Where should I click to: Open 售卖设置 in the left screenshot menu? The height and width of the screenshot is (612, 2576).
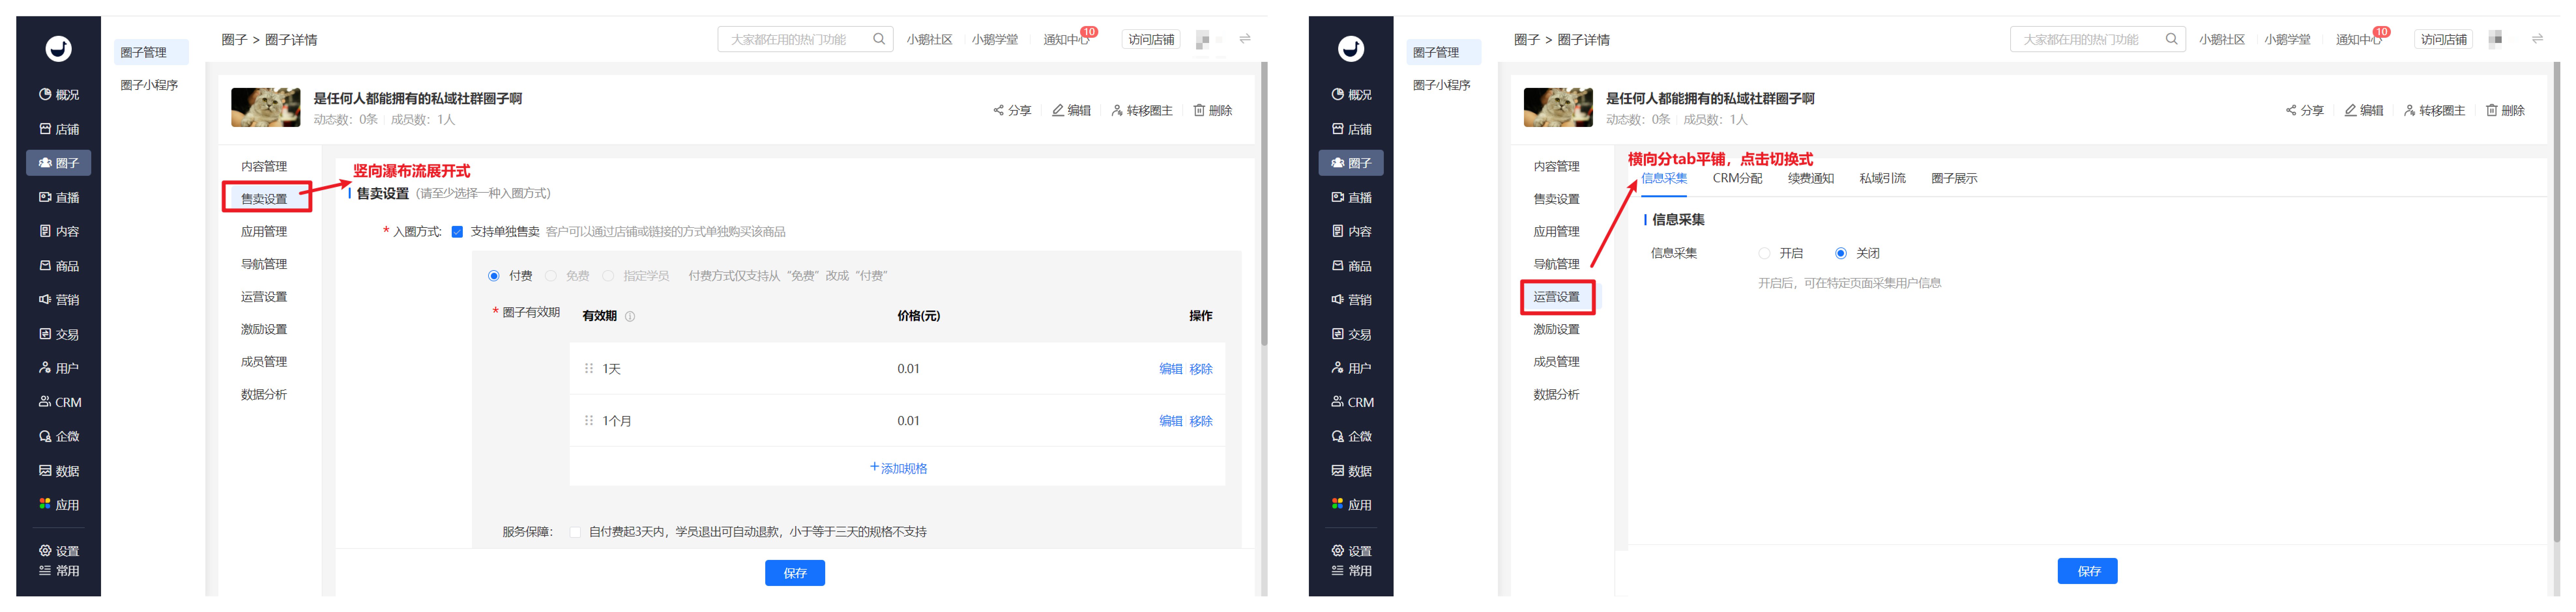(x=264, y=199)
